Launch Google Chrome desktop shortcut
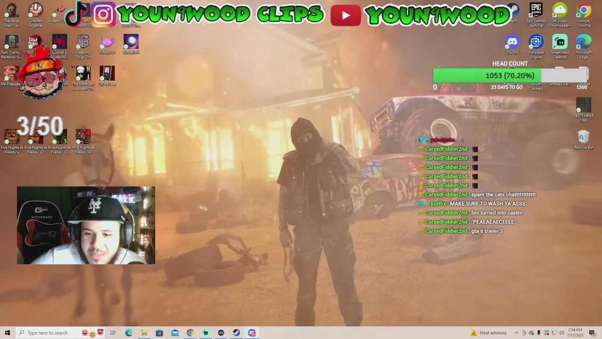 tap(584, 15)
